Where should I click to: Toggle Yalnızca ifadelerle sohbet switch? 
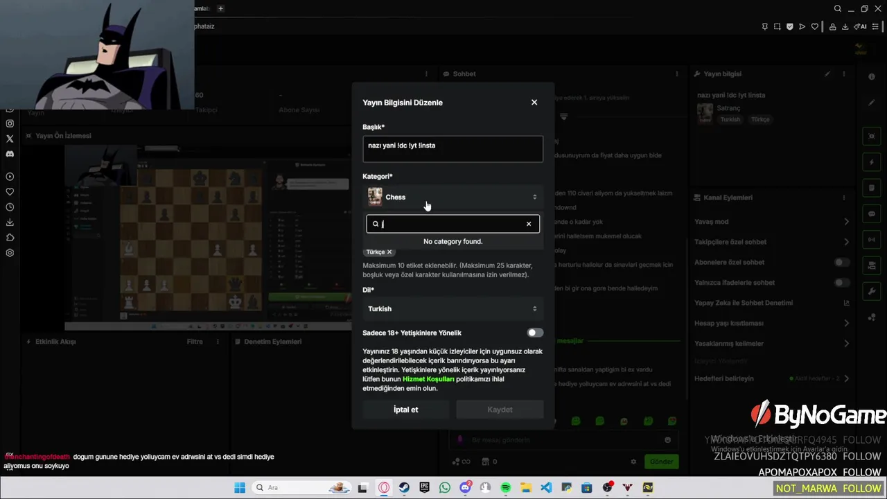(x=842, y=283)
